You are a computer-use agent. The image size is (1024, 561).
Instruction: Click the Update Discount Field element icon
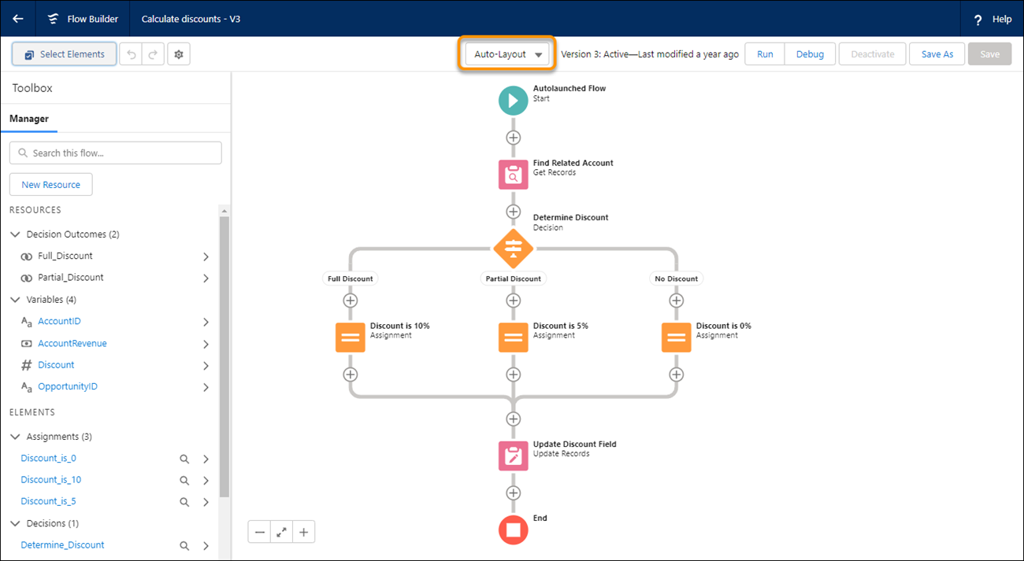pos(513,456)
